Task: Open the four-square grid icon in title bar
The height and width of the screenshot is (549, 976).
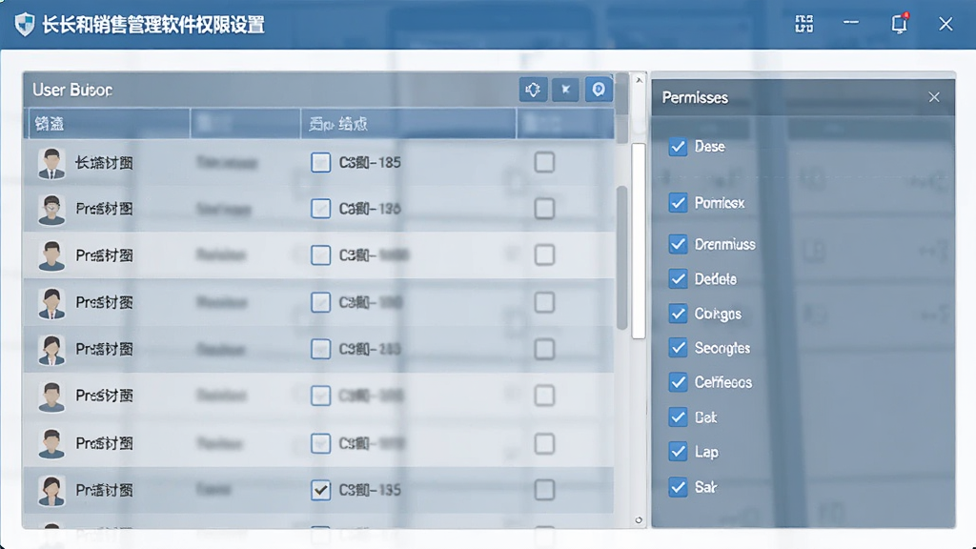Action: (x=804, y=24)
